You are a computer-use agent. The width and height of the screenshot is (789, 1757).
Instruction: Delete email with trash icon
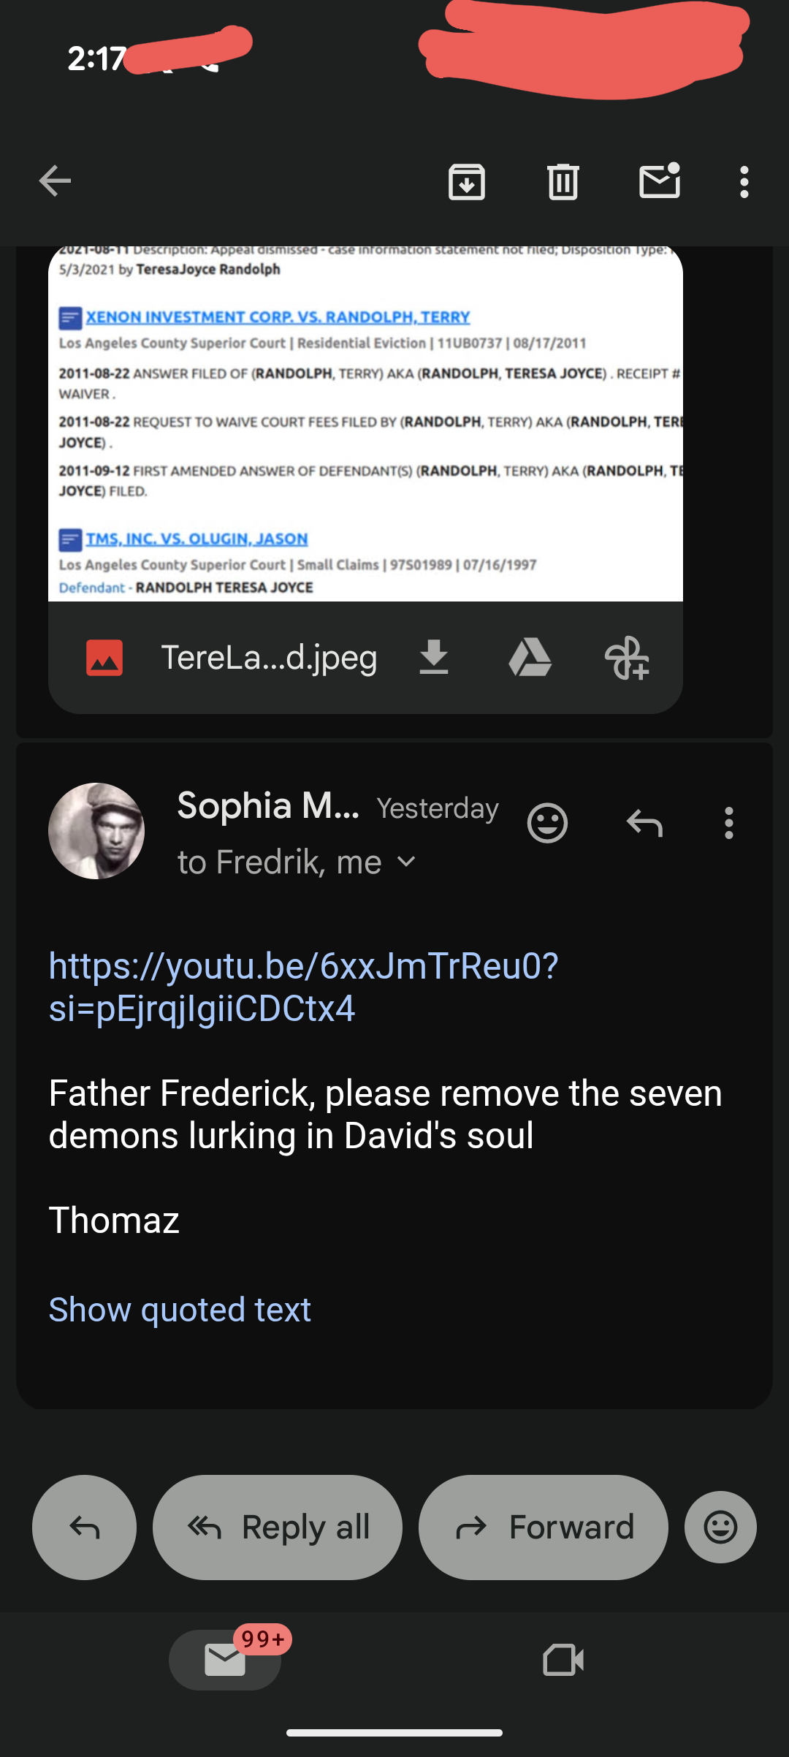pos(563,182)
